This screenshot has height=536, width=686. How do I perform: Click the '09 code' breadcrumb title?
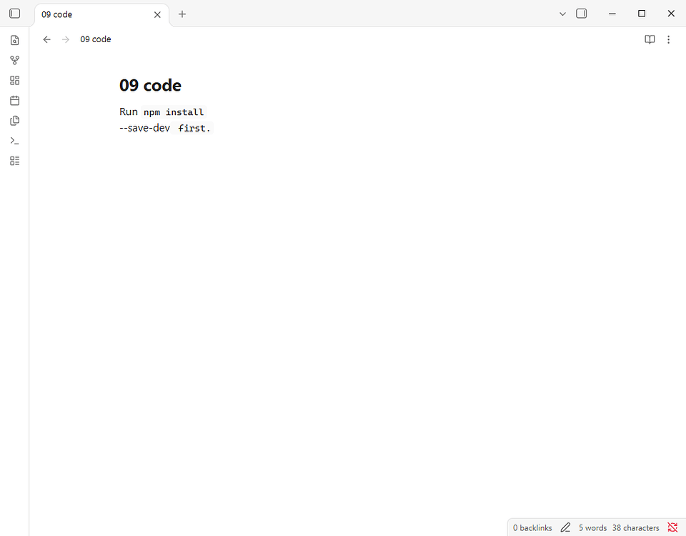tap(95, 39)
